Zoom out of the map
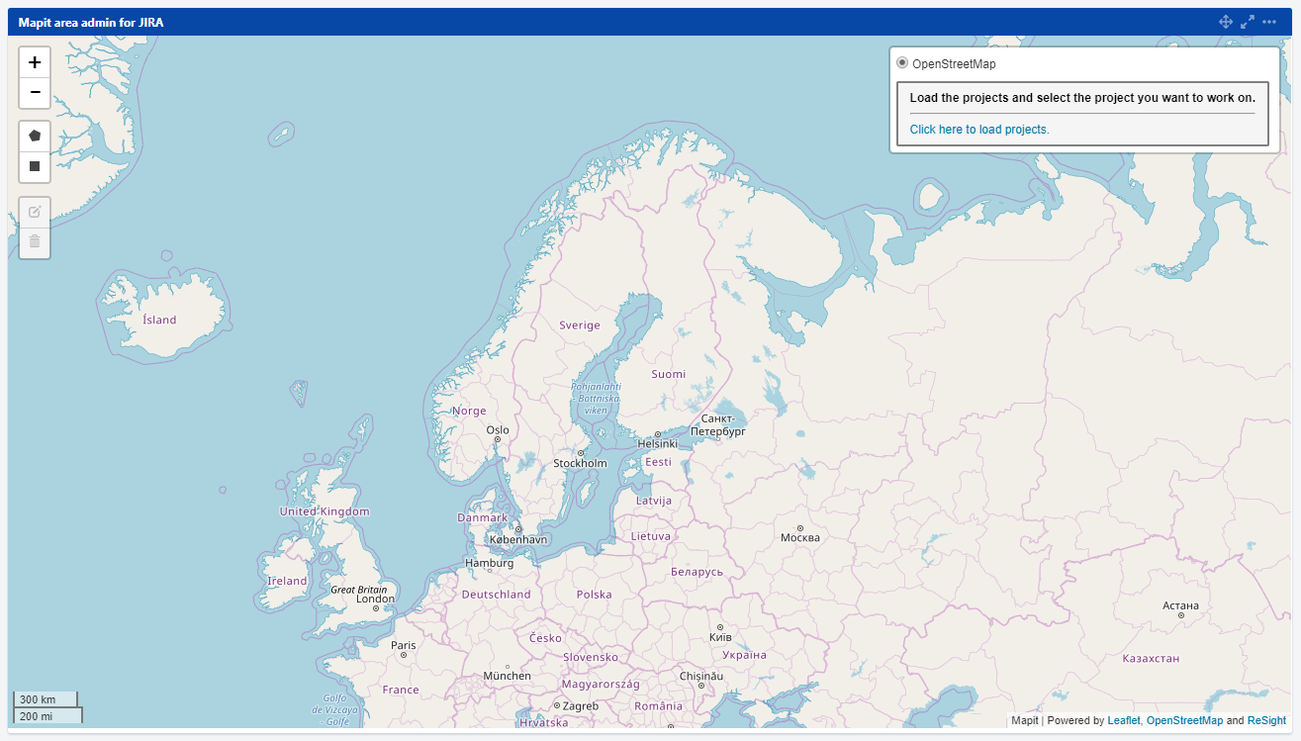The height and width of the screenshot is (741, 1301). (x=35, y=93)
